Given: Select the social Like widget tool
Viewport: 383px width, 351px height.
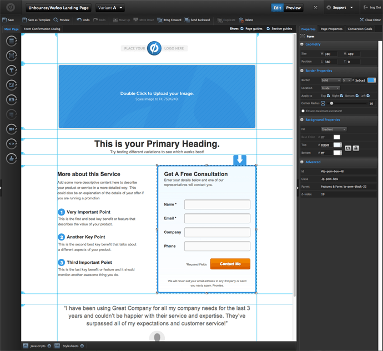Looking at the screenshot, I should point(12,158).
